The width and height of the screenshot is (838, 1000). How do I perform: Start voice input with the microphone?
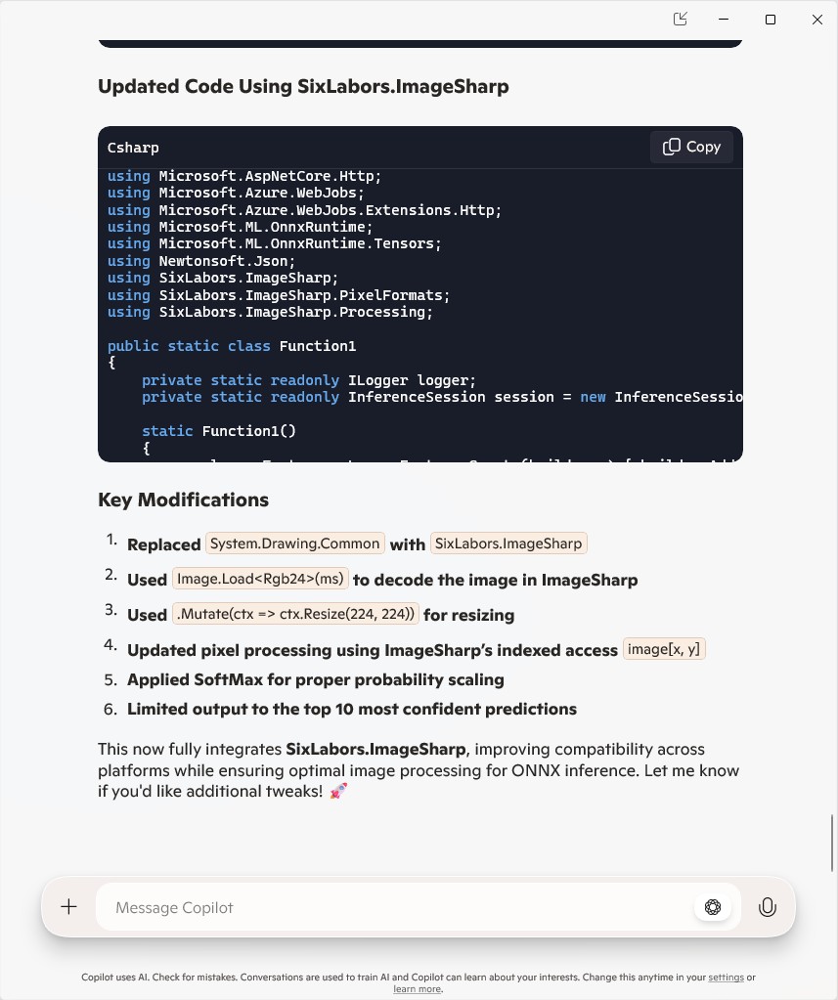pyautogui.click(x=768, y=907)
